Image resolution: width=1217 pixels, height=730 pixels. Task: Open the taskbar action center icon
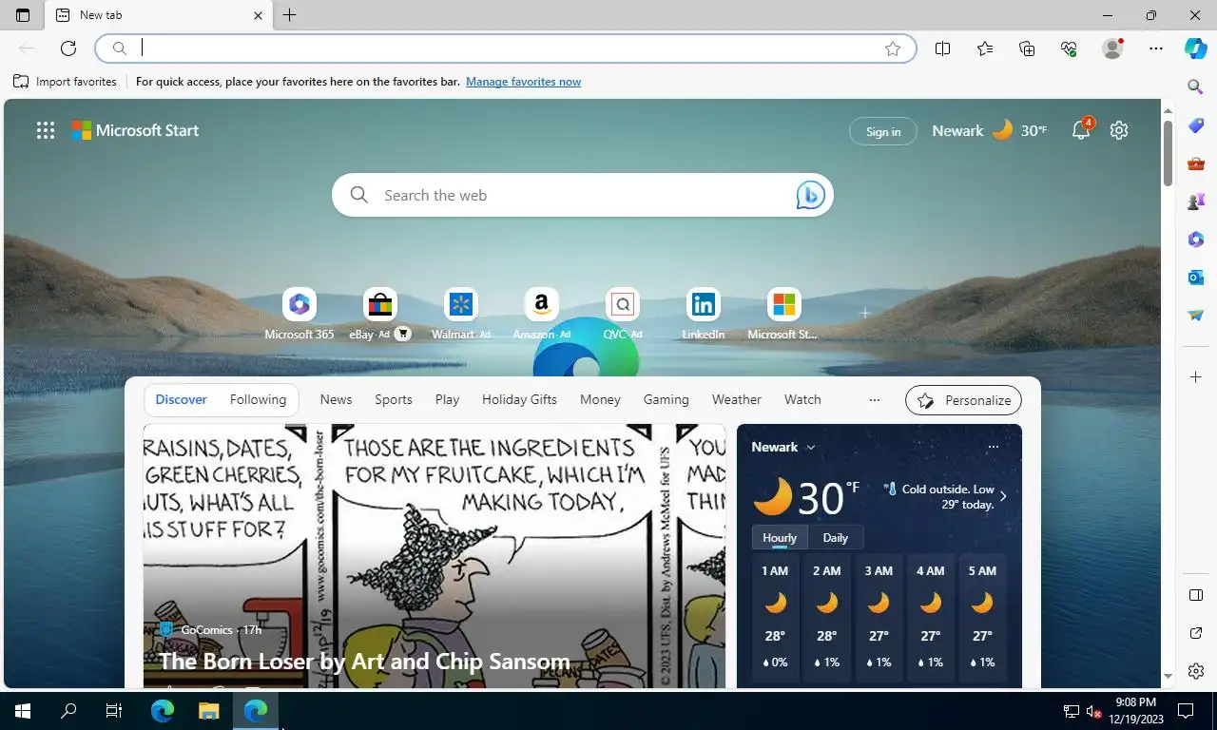click(1186, 710)
